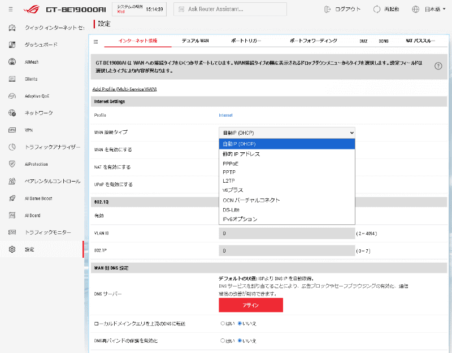Click the Internet profile link
The image size is (452, 353).
225,115
